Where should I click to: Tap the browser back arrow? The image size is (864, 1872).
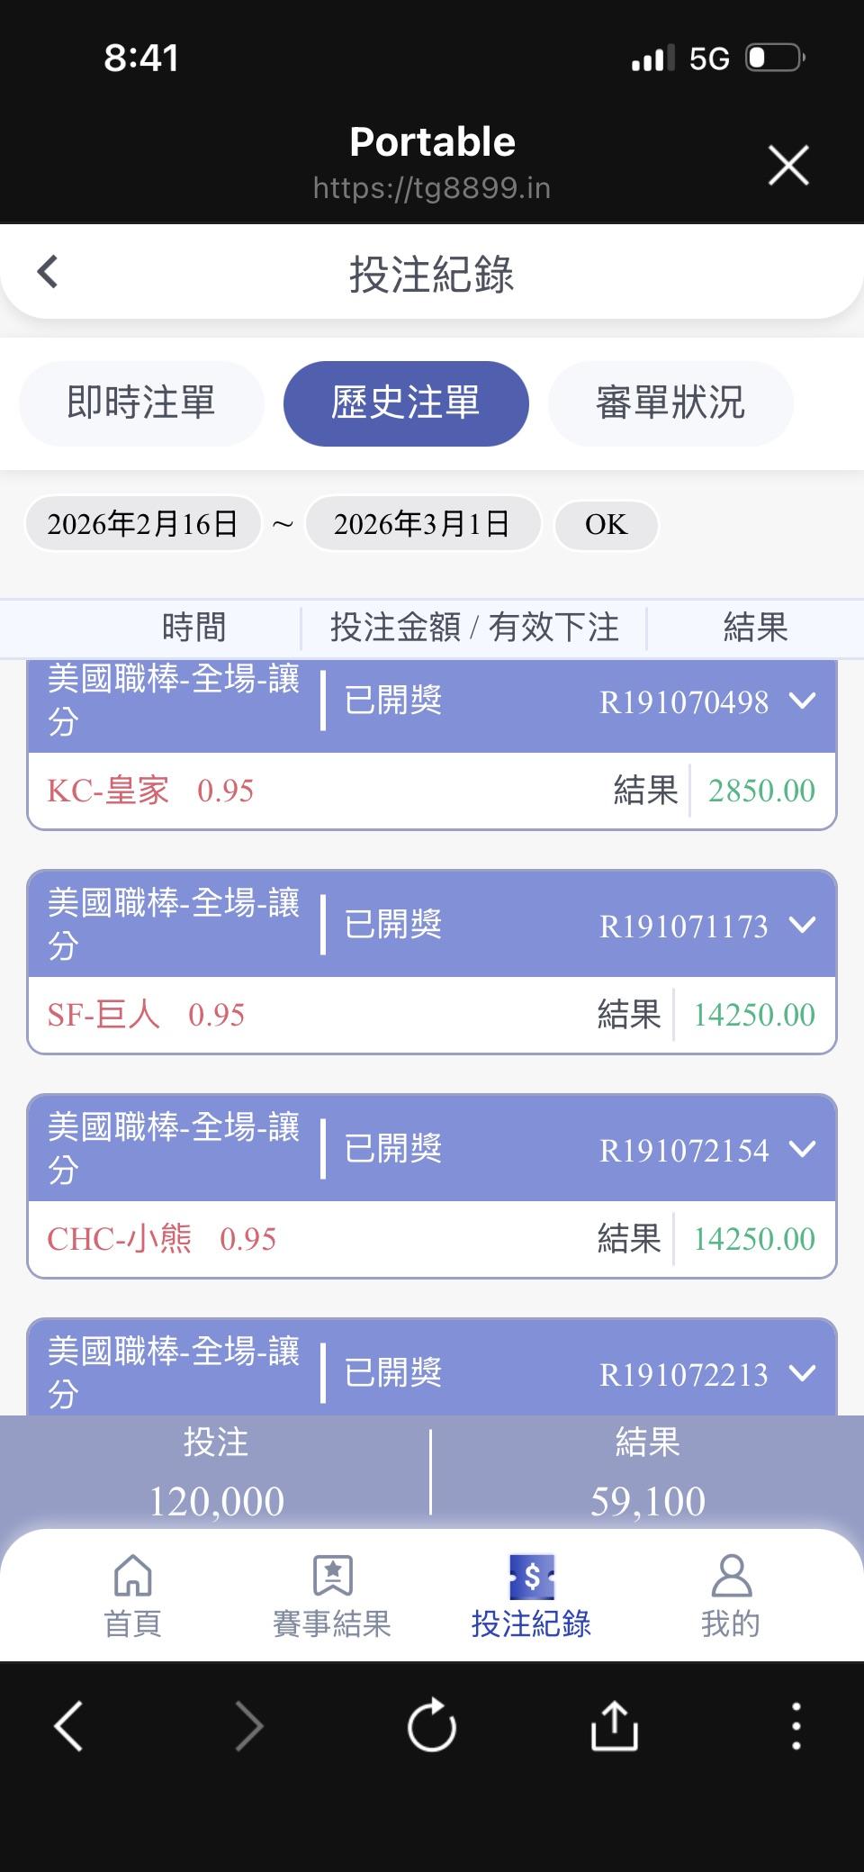click(69, 1725)
